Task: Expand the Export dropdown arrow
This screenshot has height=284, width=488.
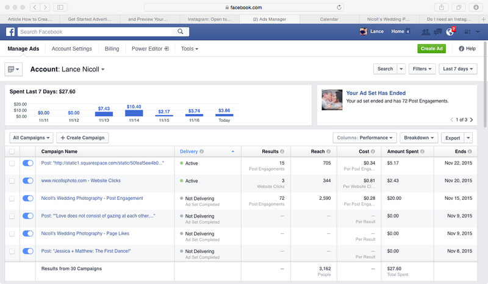Action: 468,138
